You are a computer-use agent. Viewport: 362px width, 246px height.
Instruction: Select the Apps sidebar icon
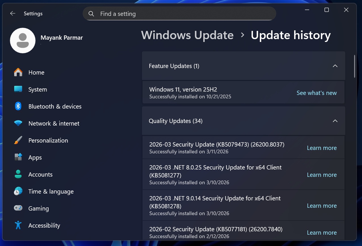pos(18,157)
